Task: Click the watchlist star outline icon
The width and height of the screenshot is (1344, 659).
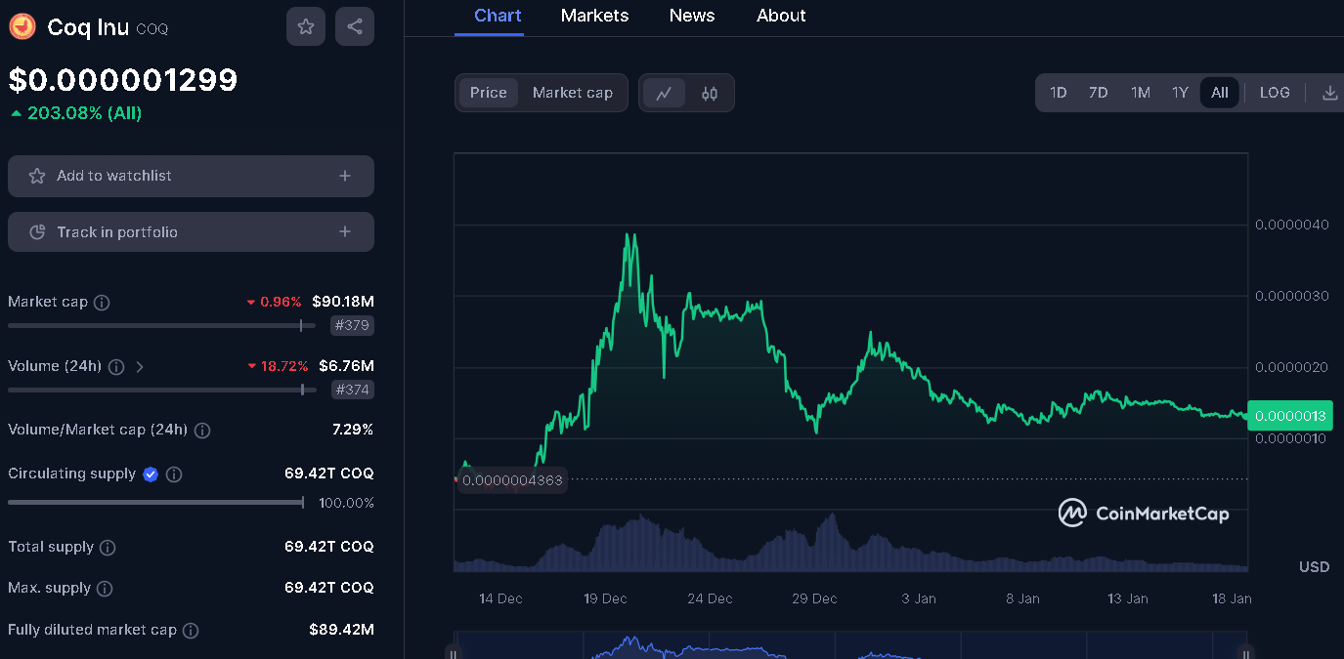Action: pyautogui.click(x=37, y=176)
